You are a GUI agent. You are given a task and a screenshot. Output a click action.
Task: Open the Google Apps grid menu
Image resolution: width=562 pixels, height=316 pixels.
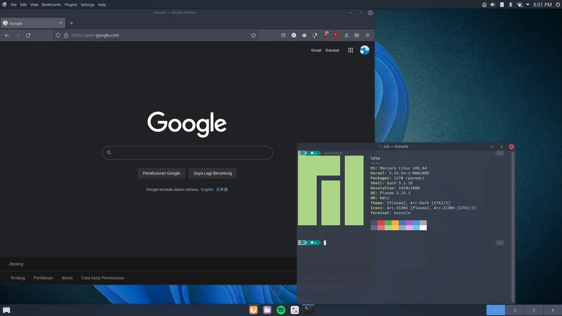[350, 50]
